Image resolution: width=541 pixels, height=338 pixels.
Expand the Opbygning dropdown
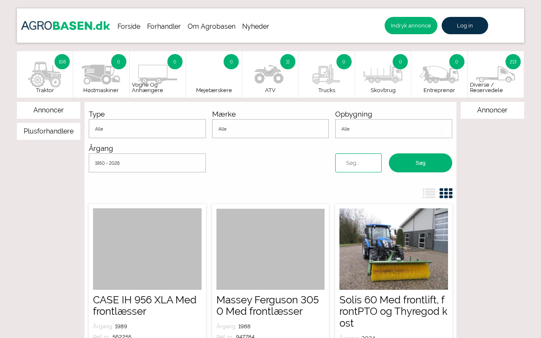coord(393,129)
